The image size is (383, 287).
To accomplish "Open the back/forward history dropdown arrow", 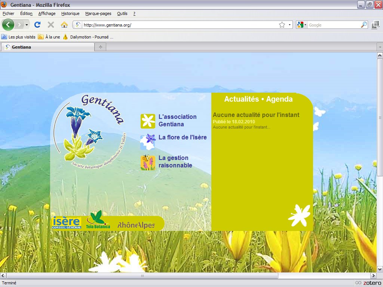I will click(x=27, y=25).
